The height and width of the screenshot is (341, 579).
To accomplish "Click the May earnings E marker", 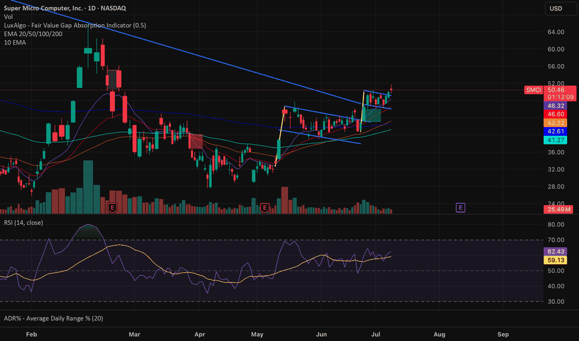I will tap(265, 208).
